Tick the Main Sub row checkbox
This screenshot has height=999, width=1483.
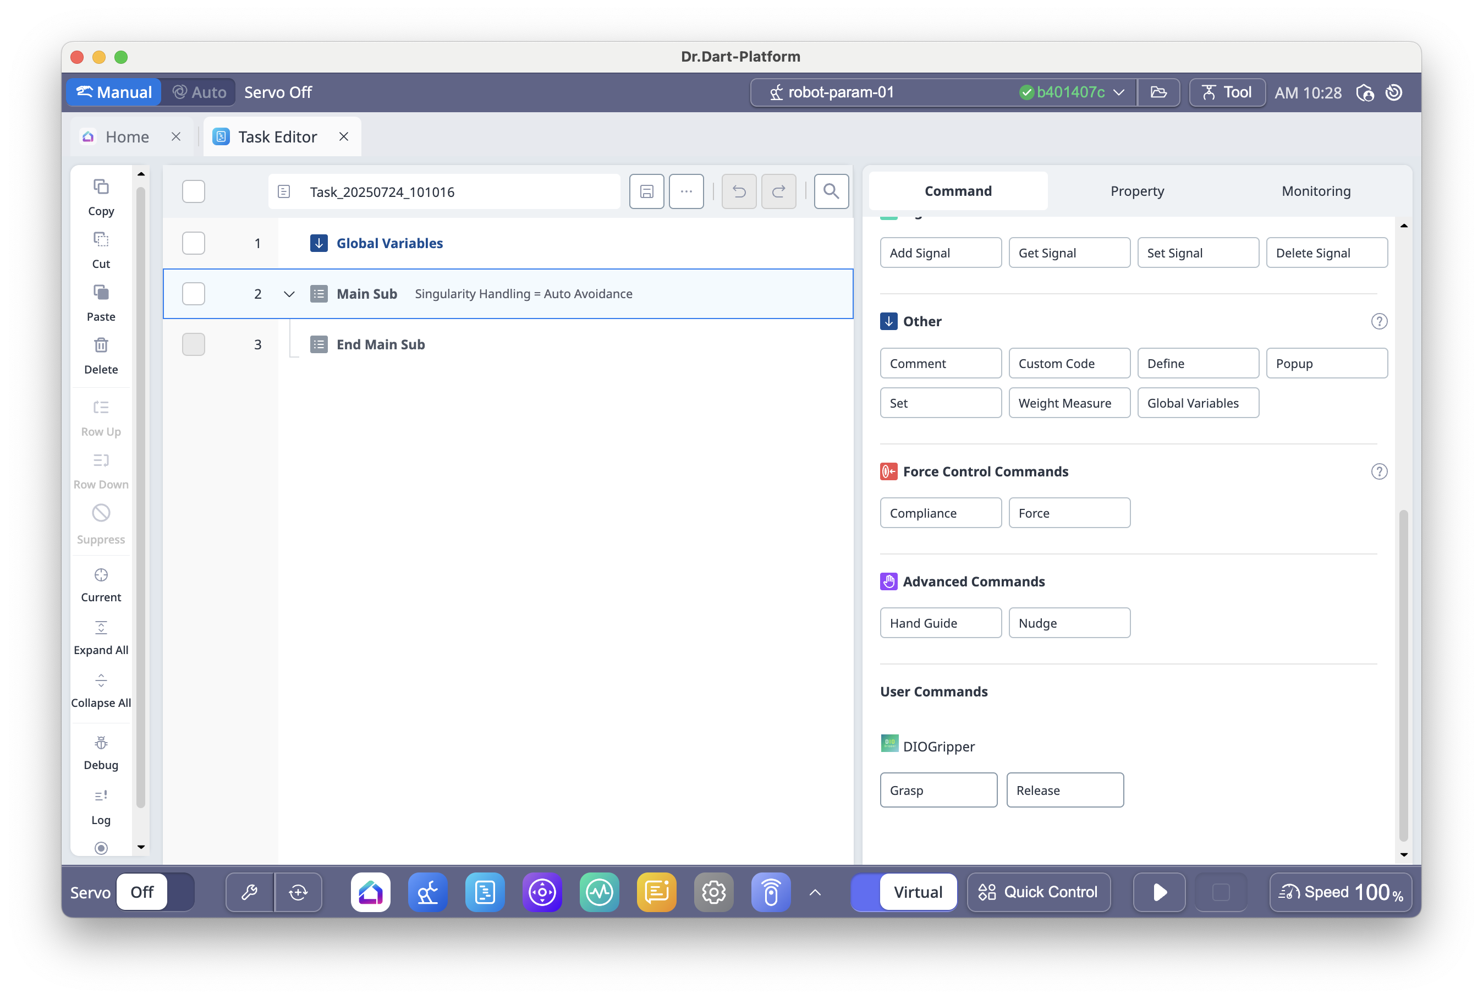(x=193, y=294)
